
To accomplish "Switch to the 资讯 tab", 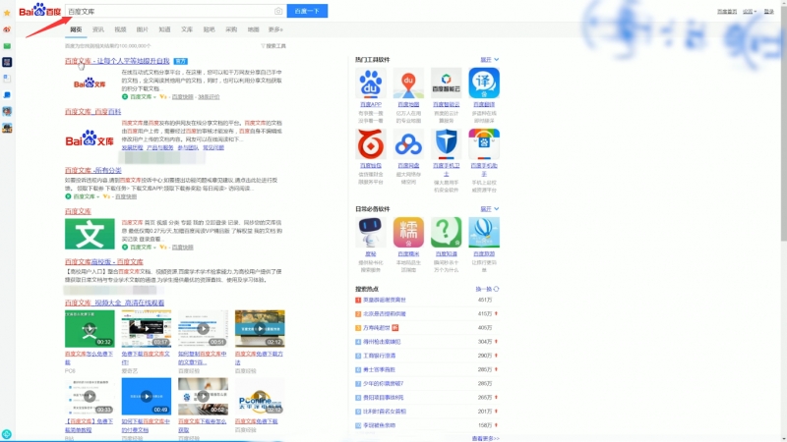I will tap(98, 29).
